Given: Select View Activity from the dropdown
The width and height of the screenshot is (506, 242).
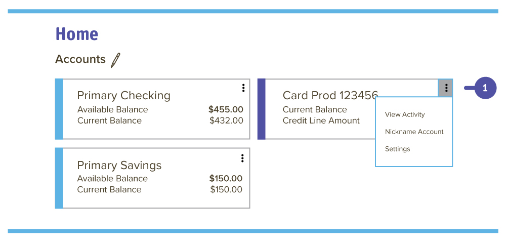Looking at the screenshot, I should (405, 114).
